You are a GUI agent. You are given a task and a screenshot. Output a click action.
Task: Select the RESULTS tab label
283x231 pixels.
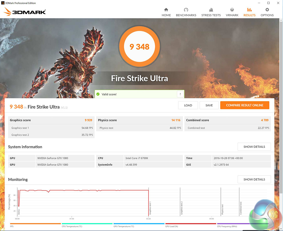tap(250, 15)
